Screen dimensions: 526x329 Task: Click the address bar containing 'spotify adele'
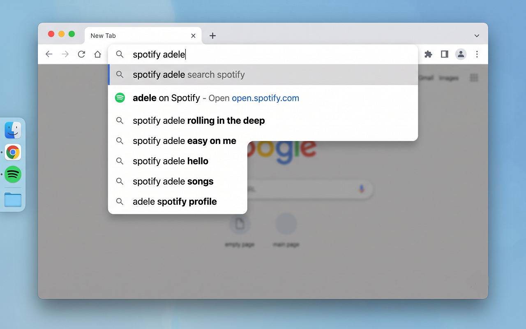tap(263, 54)
